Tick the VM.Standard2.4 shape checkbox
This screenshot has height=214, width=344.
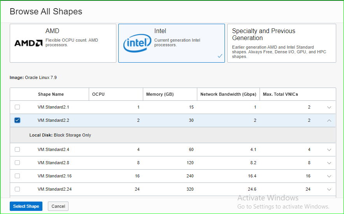tap(17, 149)
